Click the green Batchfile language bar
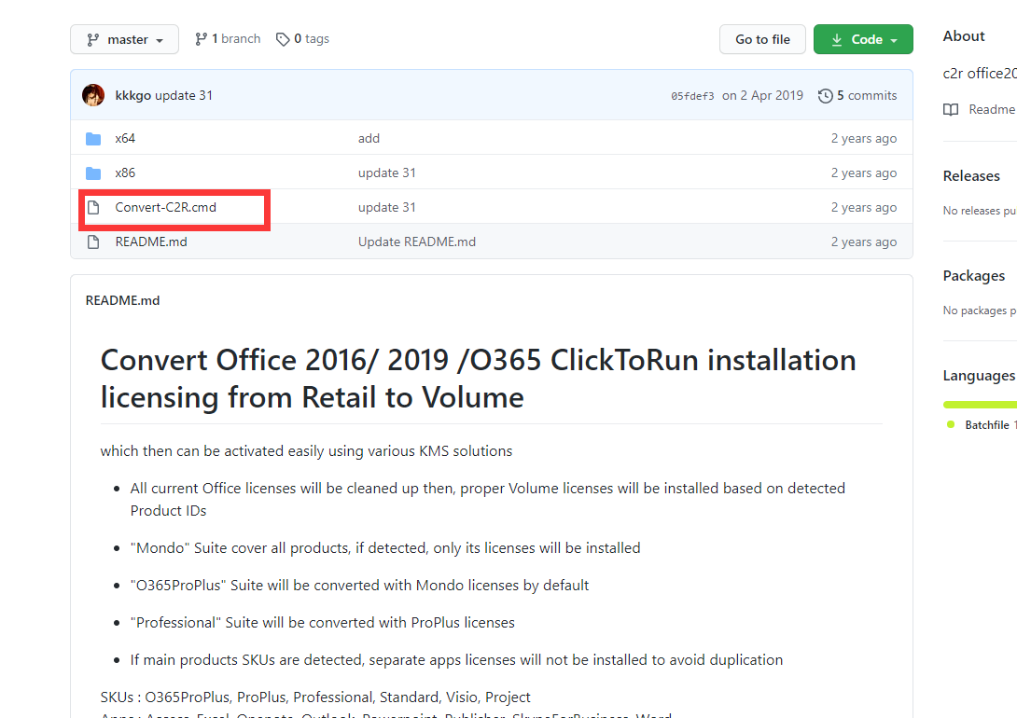 (980, 405)
